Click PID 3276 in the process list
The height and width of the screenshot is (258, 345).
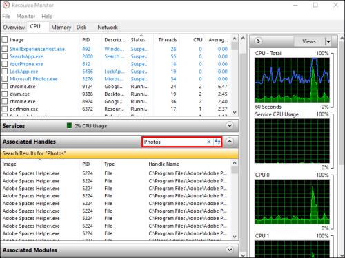point(88,79)
